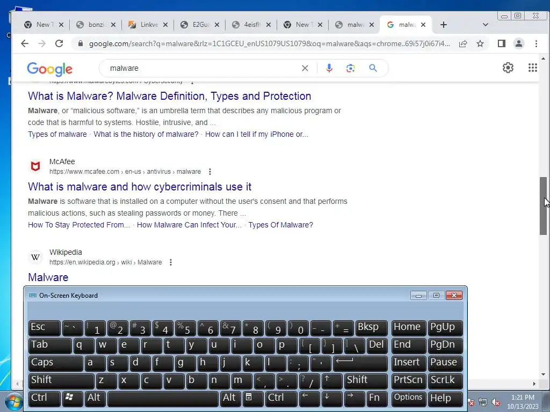Image resolution: width=550 pixels, height=412 pixels.
Task: Open Google quick settings gear
Action: (x=508, y=68)
